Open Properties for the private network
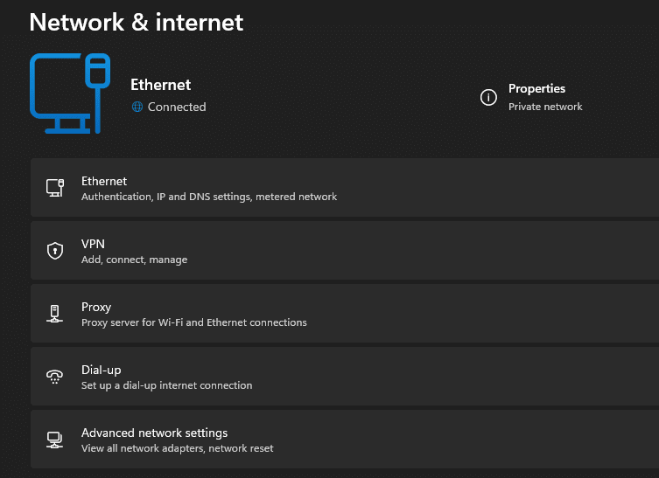659x478 pixels. 536,88
